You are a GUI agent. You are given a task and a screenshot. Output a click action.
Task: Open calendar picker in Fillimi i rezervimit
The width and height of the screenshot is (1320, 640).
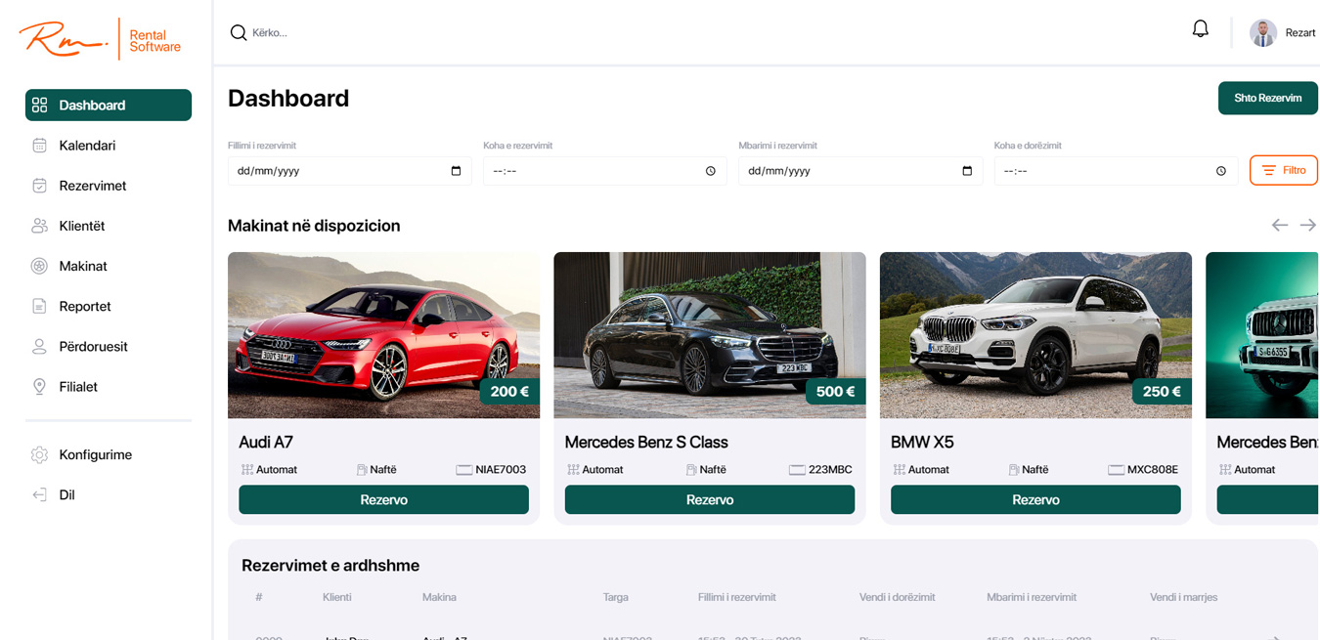(x=456, y=171)
